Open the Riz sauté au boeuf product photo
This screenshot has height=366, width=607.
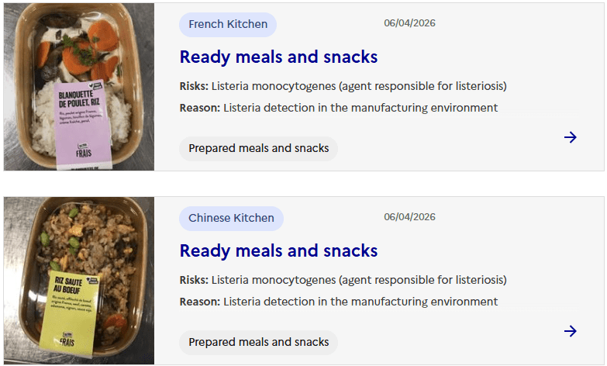(79, 280)
